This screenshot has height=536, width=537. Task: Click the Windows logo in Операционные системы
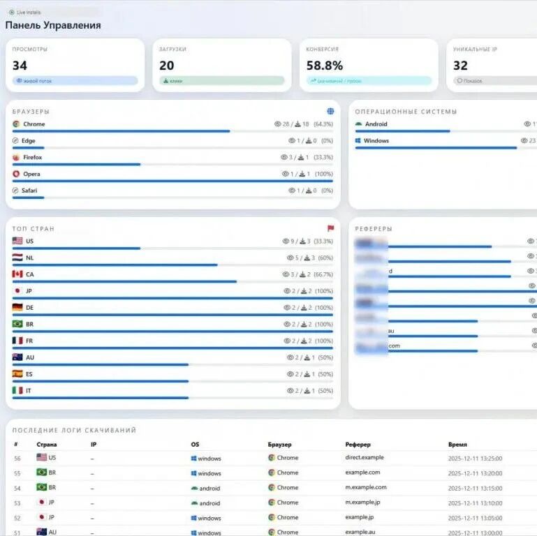pos(358,141)
